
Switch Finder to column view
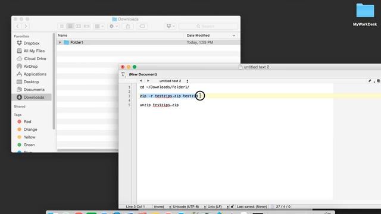[x=78, y=26]
